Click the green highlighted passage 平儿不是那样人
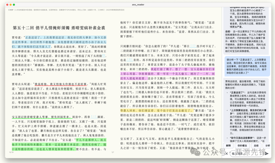 point(59,144)
